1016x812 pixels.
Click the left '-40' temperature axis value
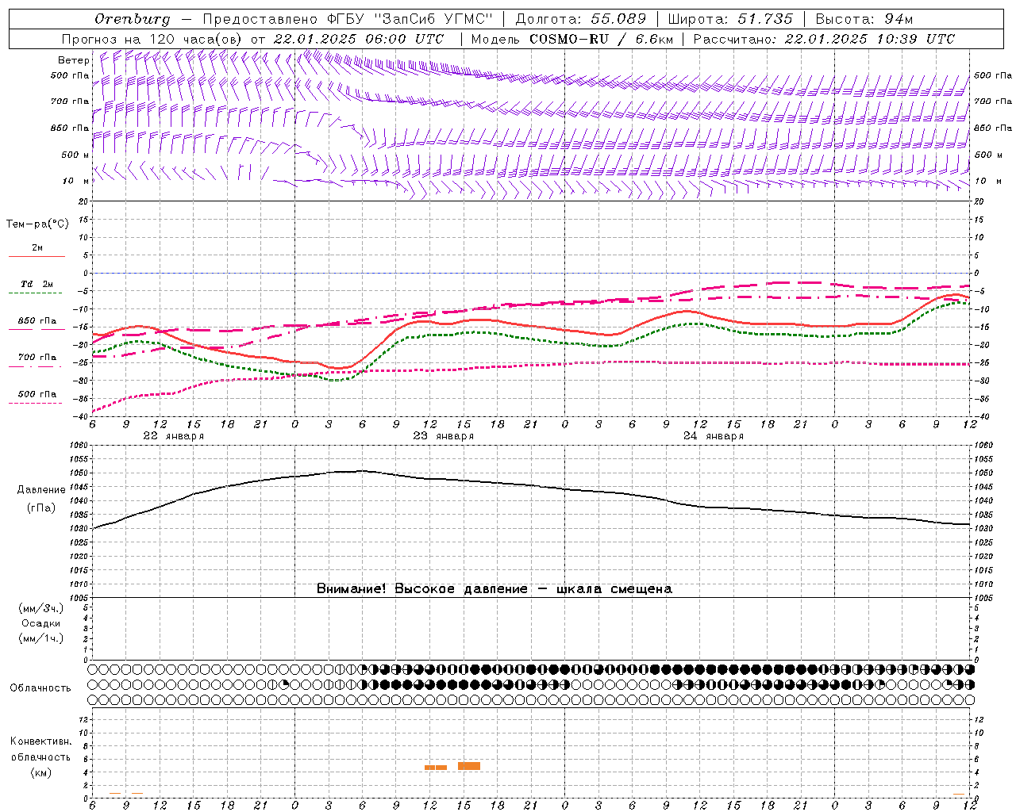(x=82, y=416)
